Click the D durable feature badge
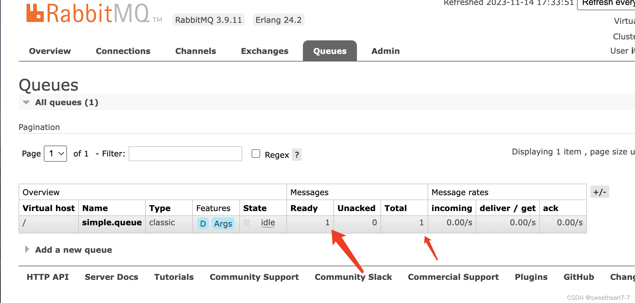Screen dimensions: 635x303 [x=203, y=224]
